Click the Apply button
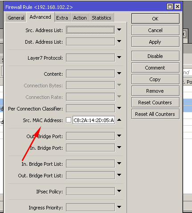This screenshot has width=192, height=213. [x=155, y=42]
